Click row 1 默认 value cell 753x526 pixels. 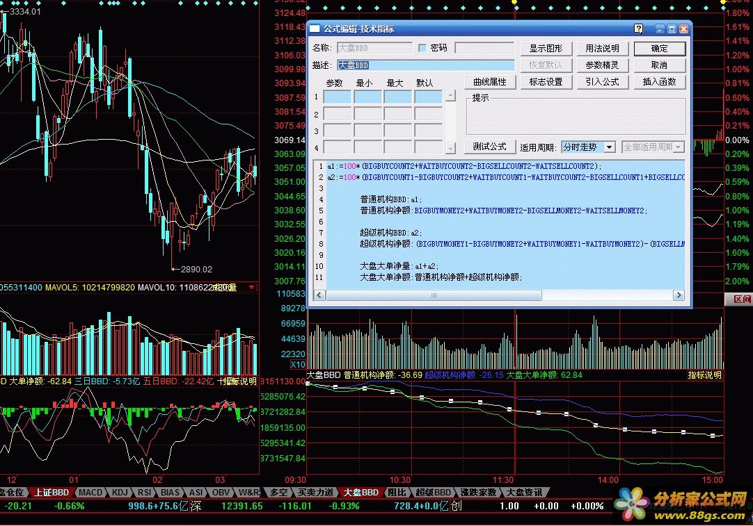(429, 97)
